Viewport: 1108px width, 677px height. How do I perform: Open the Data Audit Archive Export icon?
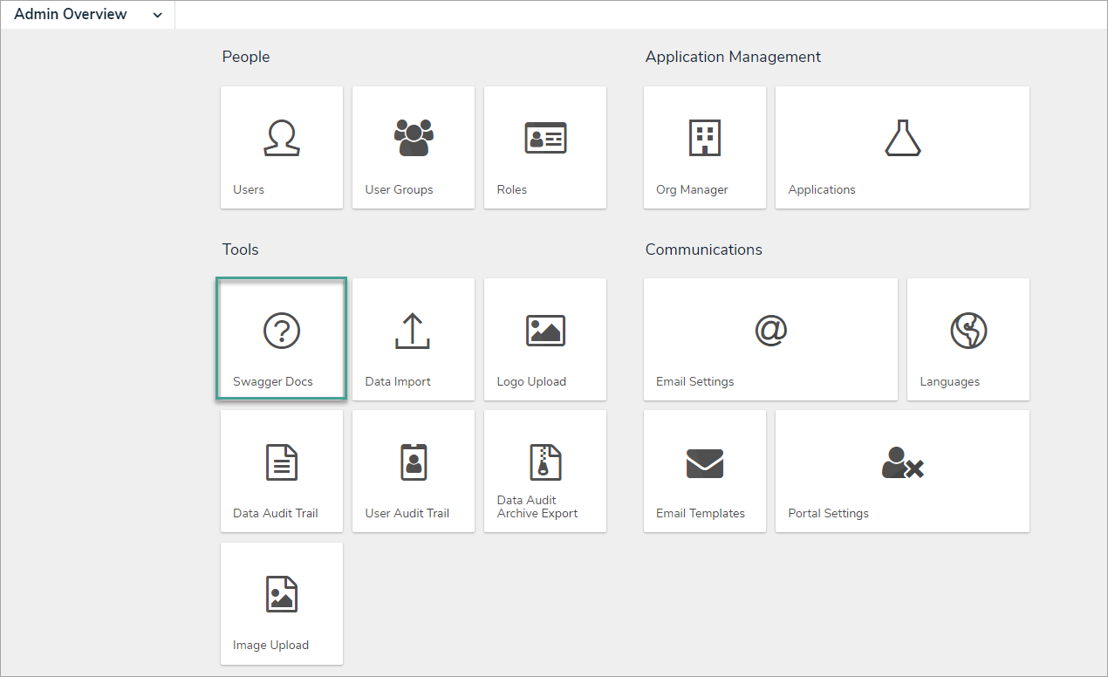coord(544,462)
